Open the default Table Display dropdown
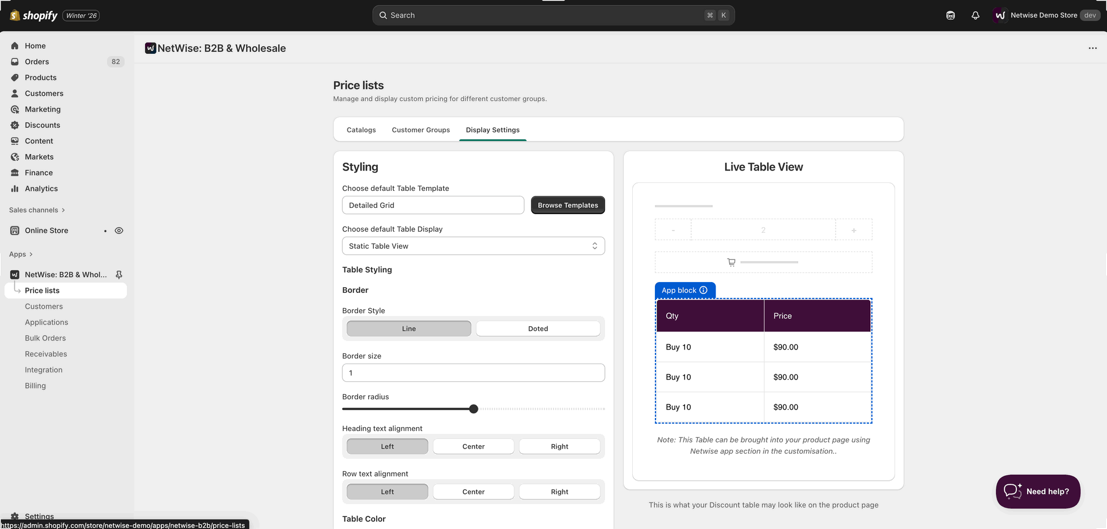1107x529 pixels. point(474,246)
